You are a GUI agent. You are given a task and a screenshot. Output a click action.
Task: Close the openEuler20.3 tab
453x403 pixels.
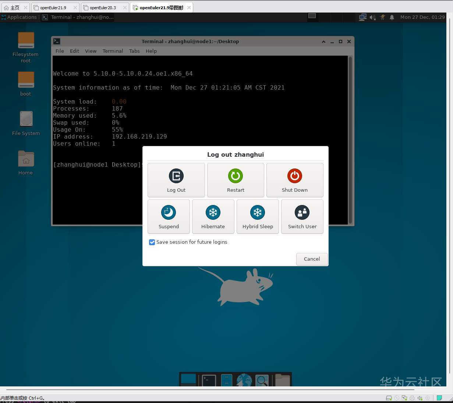tap(125, 7)
